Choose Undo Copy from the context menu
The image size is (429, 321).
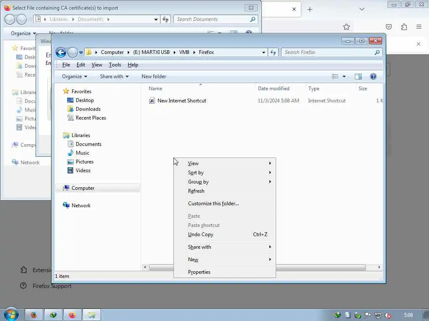(225, 234)
